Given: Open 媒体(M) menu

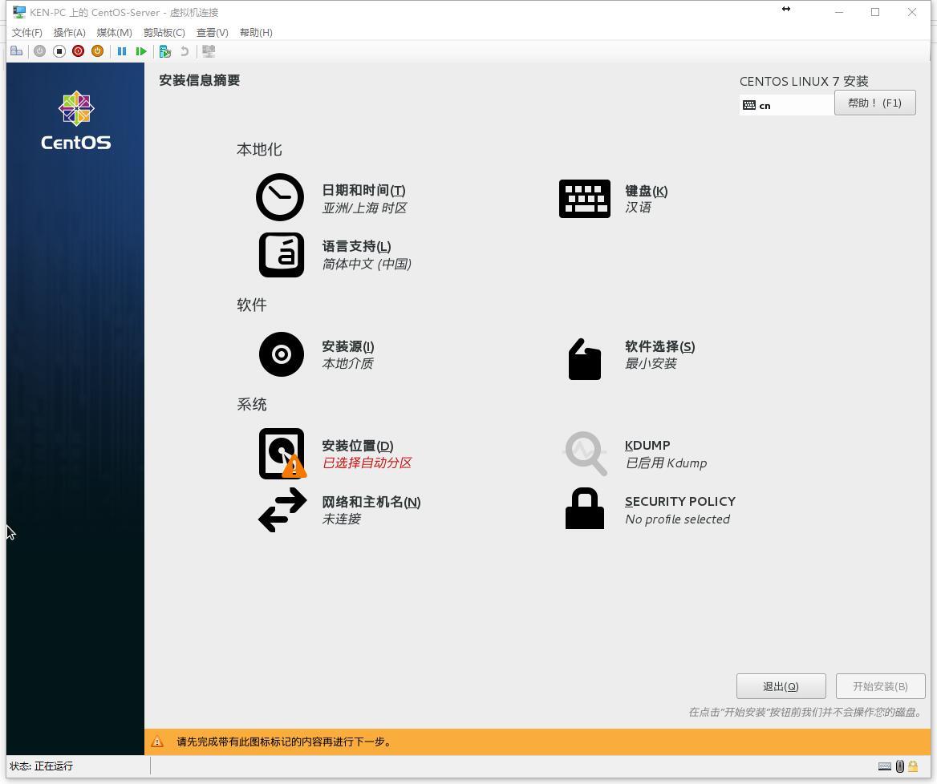Looking at the screenshot, I should click(x=114, y=32).
